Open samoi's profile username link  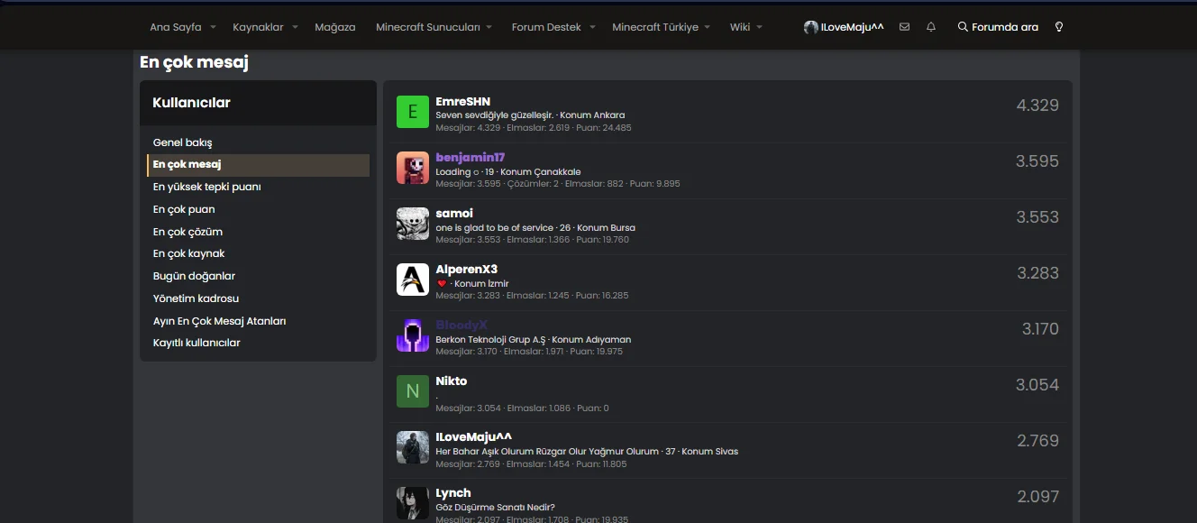coord(454,214)
